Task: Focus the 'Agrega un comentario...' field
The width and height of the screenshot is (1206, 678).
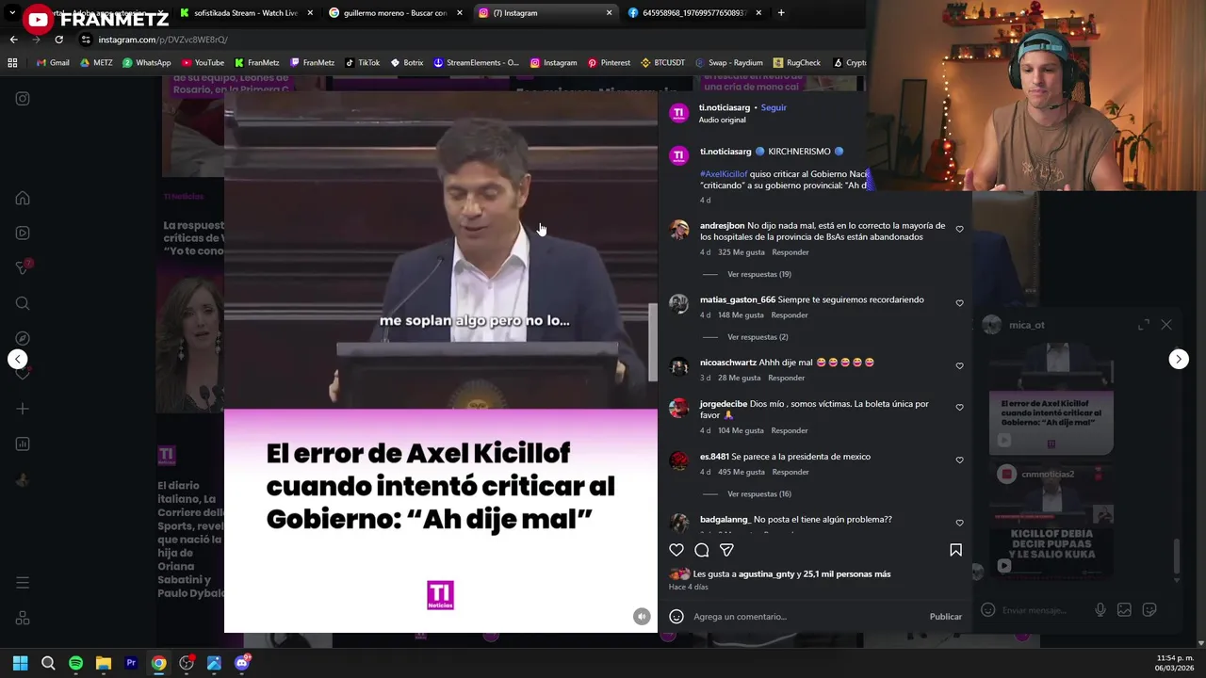Action: (x=806, y=617)
